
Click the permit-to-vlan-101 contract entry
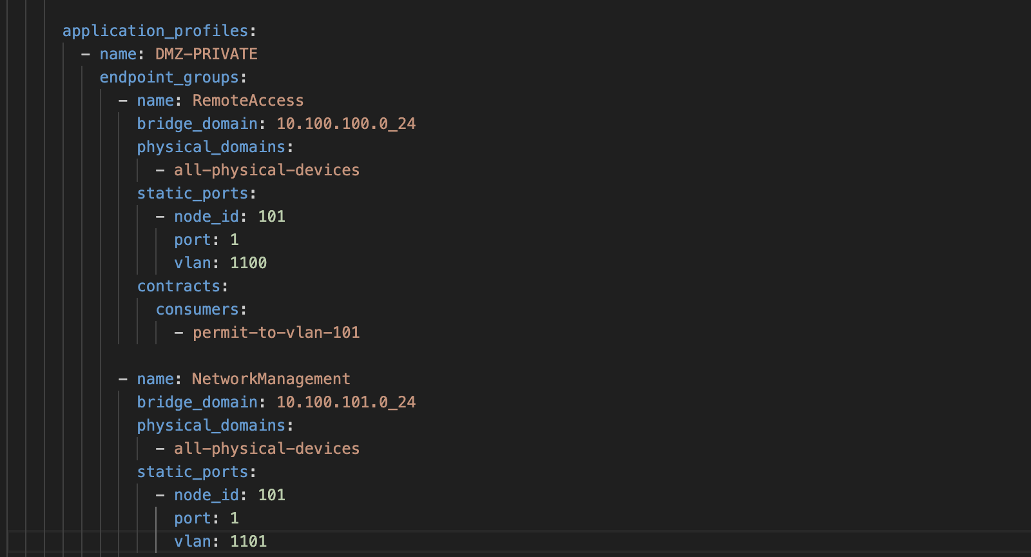pos(276,333)
